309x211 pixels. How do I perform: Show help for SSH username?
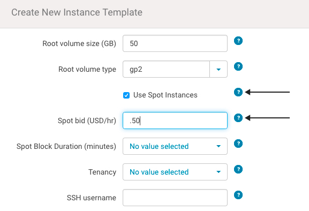pyautogui.click(x=238, y=195)
